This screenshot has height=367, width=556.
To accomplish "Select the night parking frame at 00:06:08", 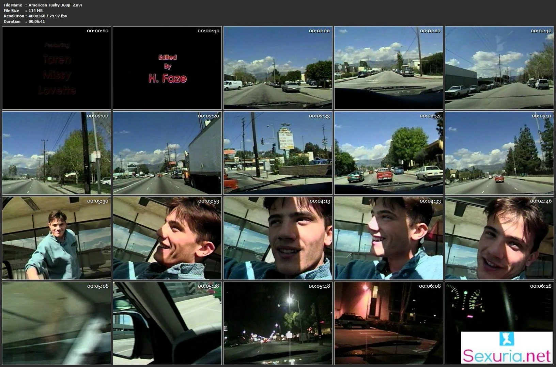I will pos(389,323).
